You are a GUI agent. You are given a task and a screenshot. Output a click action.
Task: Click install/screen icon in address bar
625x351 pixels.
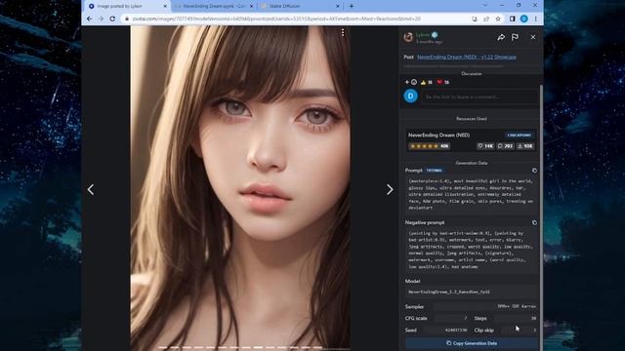(x=475, y=19)
